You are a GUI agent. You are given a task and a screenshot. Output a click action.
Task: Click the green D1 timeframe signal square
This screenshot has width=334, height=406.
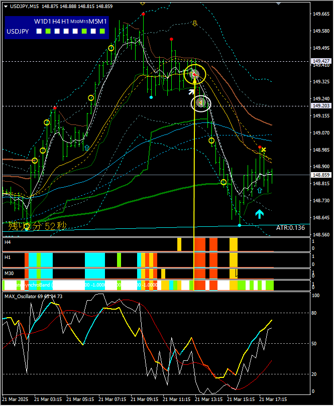pyautogui.click(x=48, y=31)
